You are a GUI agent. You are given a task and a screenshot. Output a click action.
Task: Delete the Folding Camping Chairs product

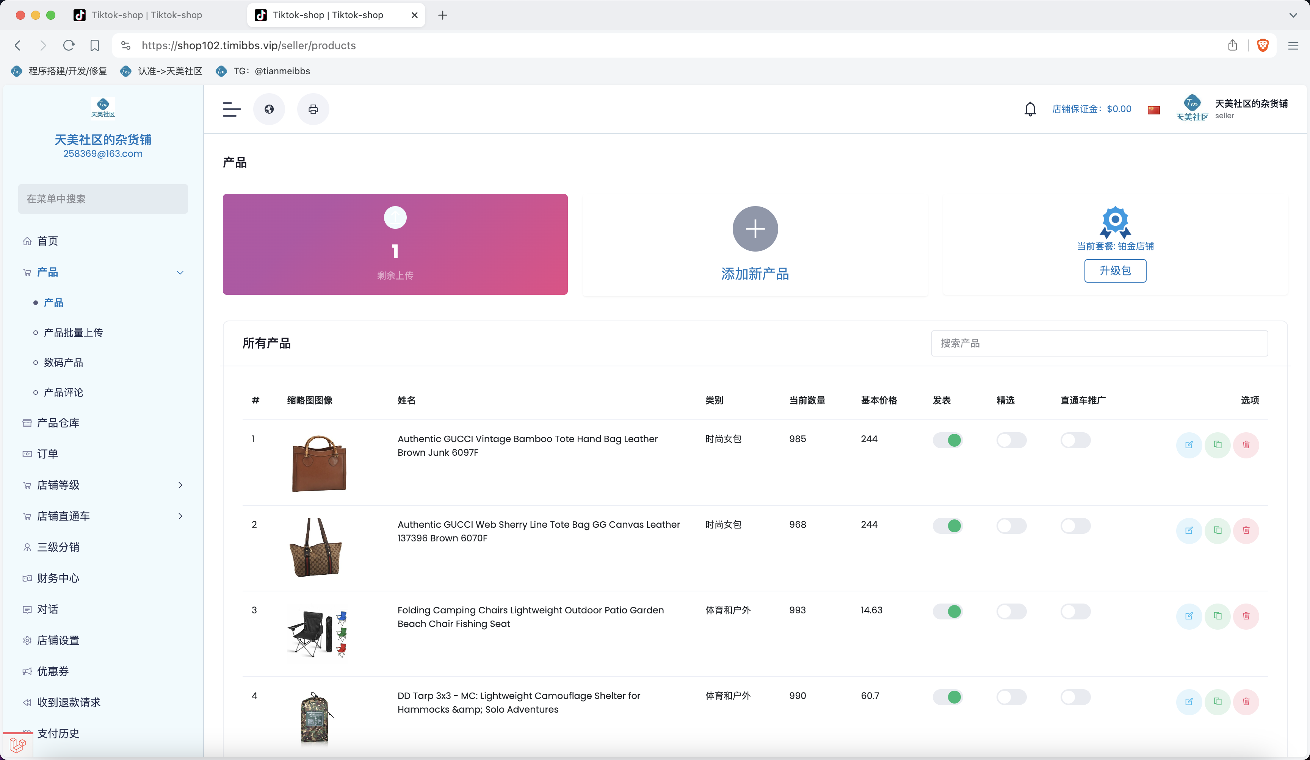pos(1246,616)
